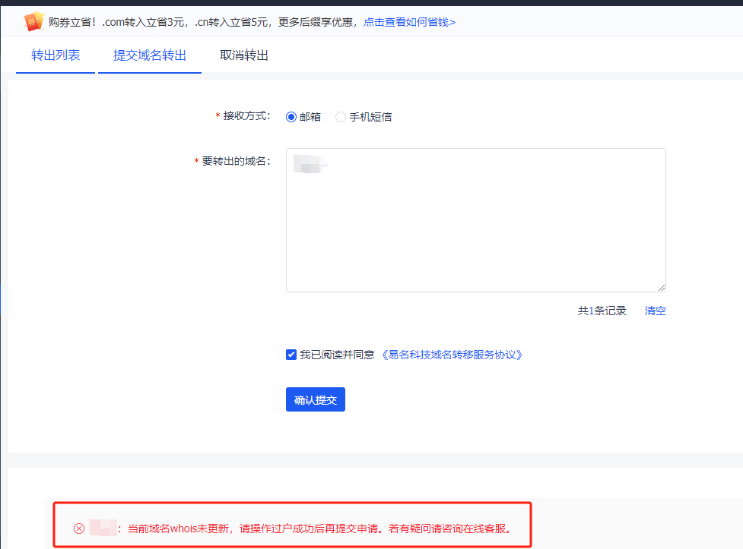
Task: Open the 易名科技域名转移服务协议 link
Action: tap(452, 355)
